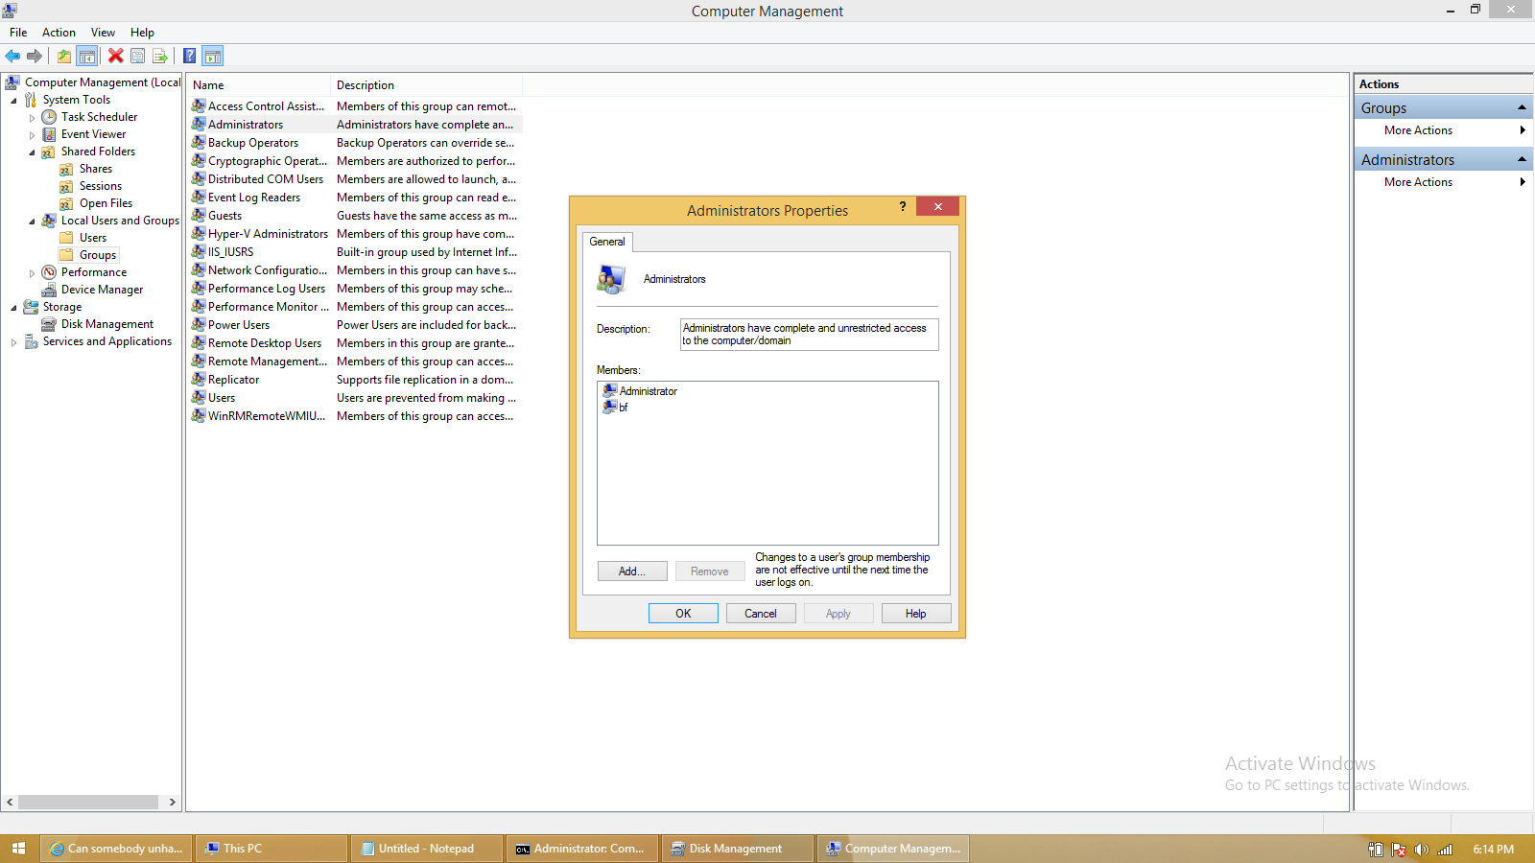Select IIS_IUSRS in group list
The width and height of the screenshot is (1535, 863).
231,252
